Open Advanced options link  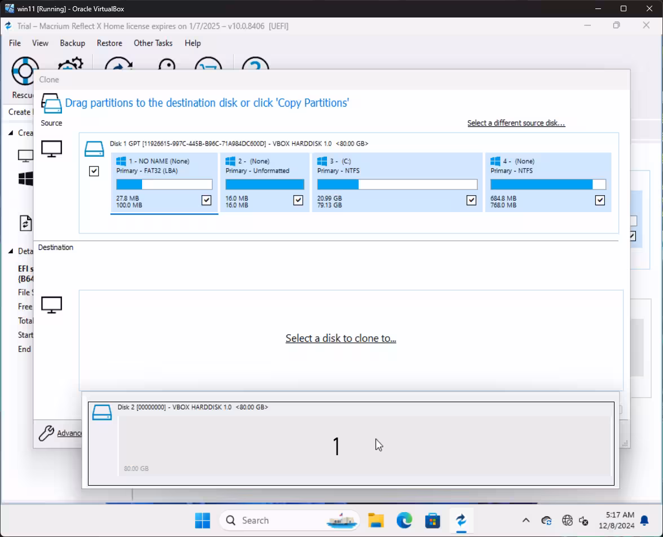[69, 433]
